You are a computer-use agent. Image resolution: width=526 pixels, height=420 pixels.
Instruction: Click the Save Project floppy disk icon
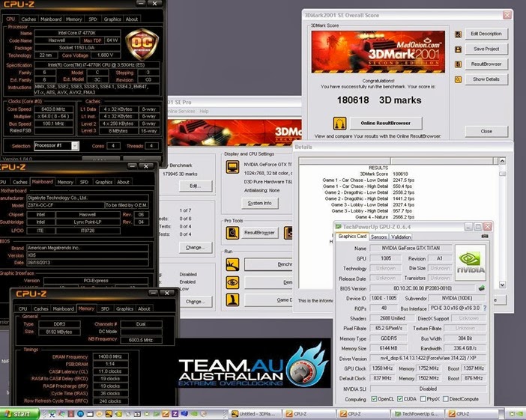pyautogui.click(x=458, y=49)
